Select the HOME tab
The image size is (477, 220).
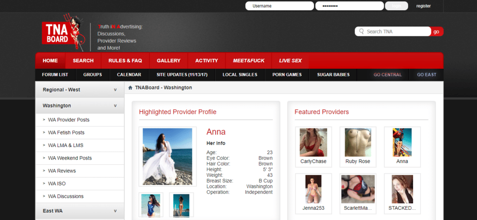click(x=50, y=60)
